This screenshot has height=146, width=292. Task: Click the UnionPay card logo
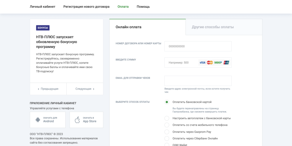pos(226,63)
